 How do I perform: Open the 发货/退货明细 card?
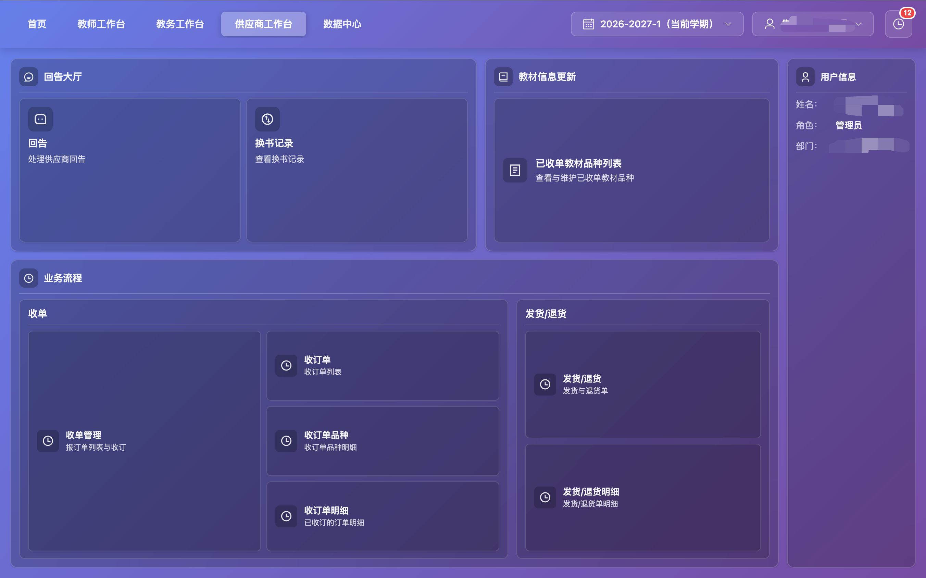pos(643,497)
